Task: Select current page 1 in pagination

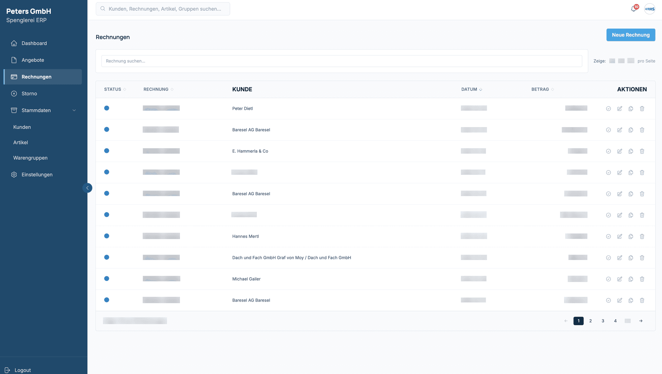Action: (579, 321)
